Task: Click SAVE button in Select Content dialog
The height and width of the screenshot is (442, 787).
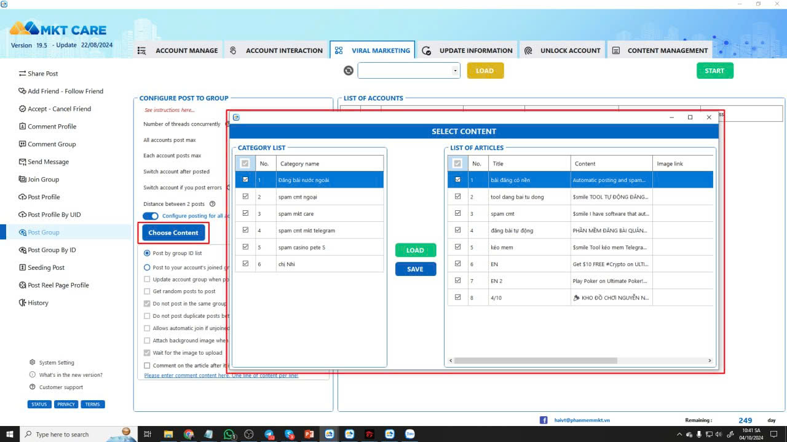Action: (x=416, y=269)
